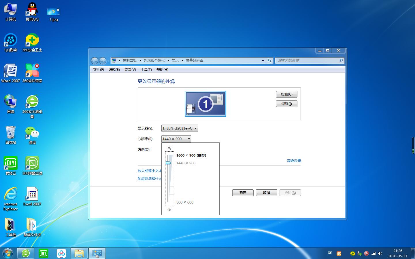415x259 pixels.
Task: Launch iQiyi from the taskbar
Action: (x=44, y=253)
